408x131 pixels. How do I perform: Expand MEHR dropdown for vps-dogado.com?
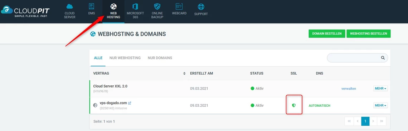(380, 105)
